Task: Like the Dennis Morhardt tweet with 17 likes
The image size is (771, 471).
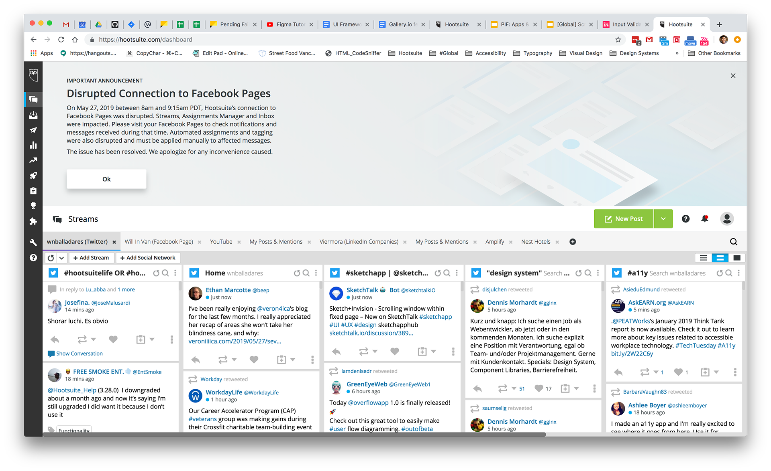Action: click(x=539, y=388)
